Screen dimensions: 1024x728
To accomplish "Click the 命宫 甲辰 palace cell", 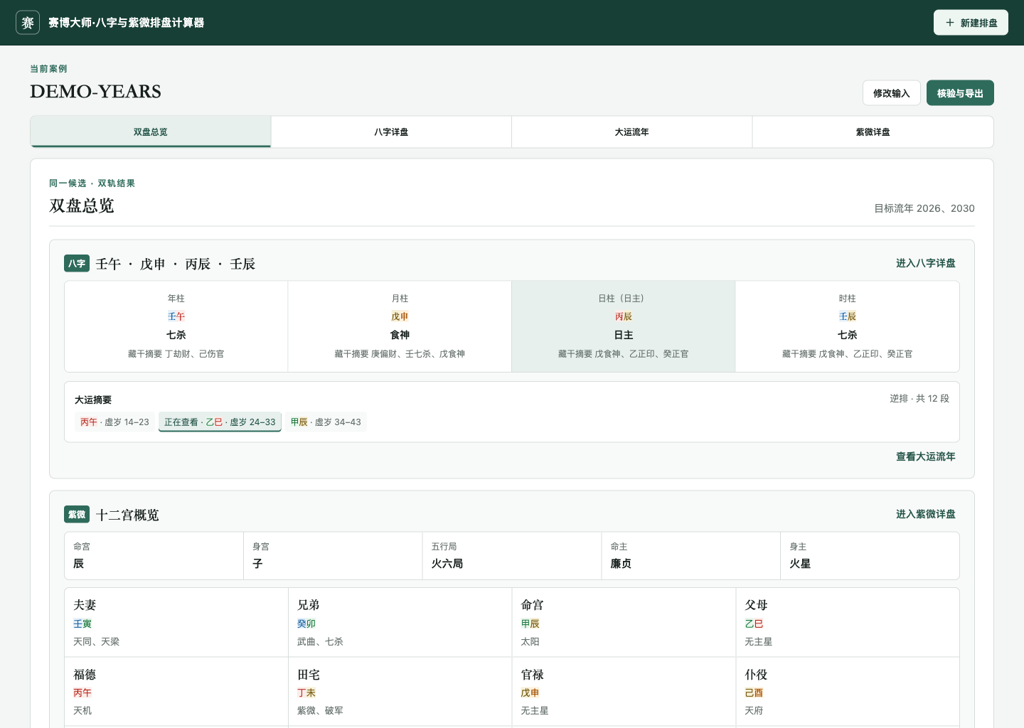I will click(624, 622).
